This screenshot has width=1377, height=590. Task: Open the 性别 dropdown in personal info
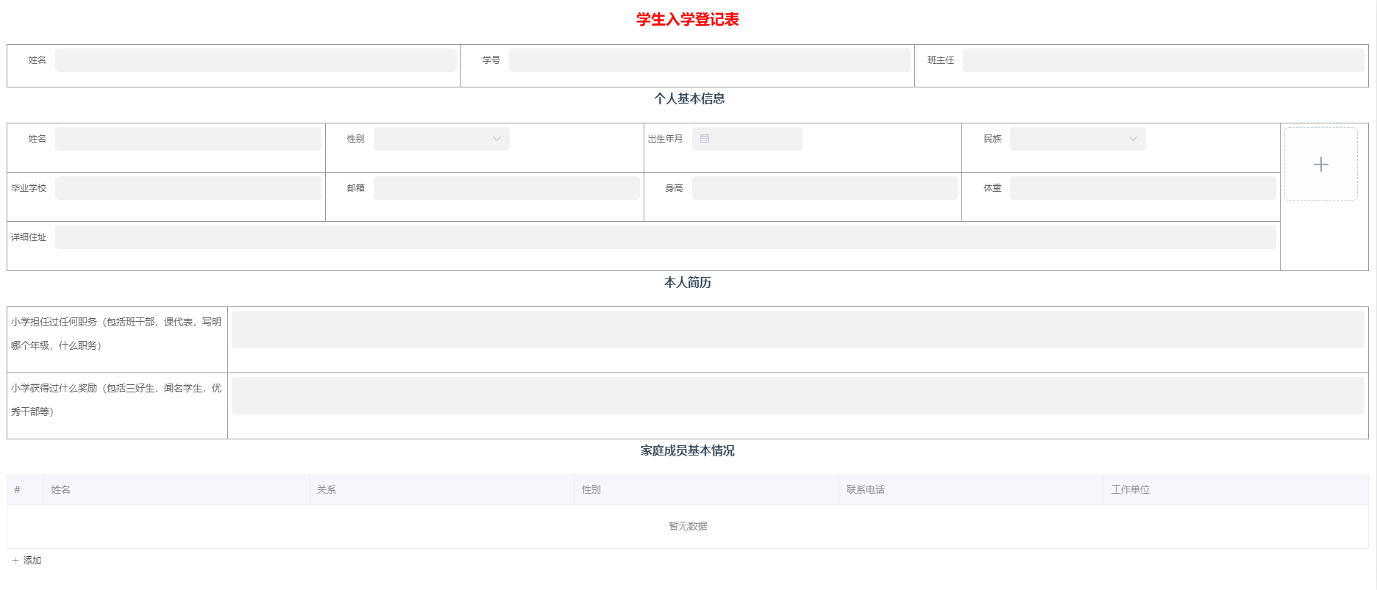[x=441, y=139]
